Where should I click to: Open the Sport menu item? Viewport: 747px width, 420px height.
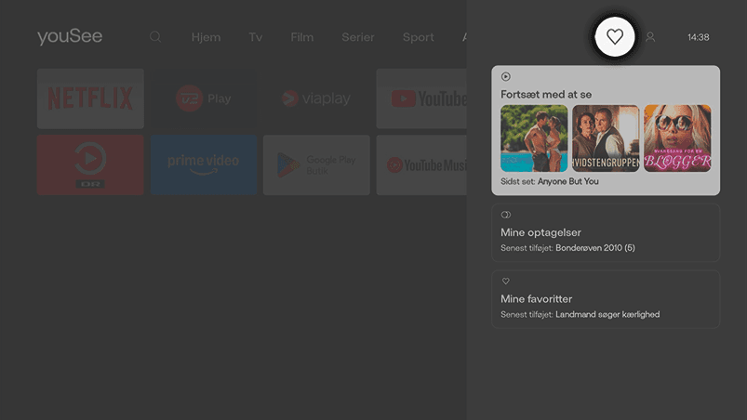click(418, 37)
